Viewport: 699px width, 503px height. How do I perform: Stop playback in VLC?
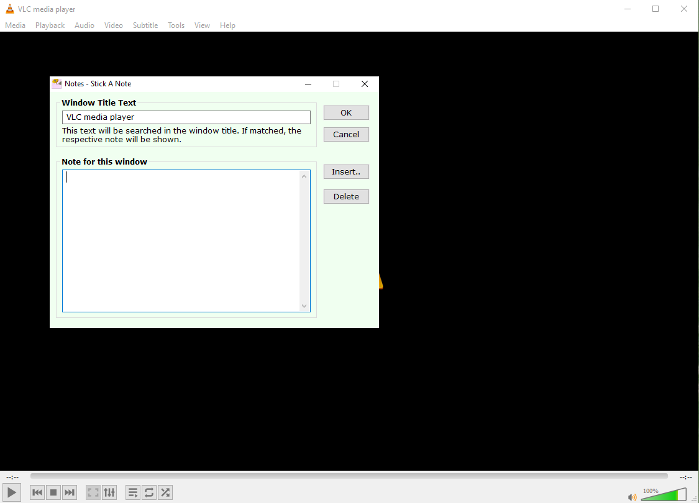tap(53, 492)
